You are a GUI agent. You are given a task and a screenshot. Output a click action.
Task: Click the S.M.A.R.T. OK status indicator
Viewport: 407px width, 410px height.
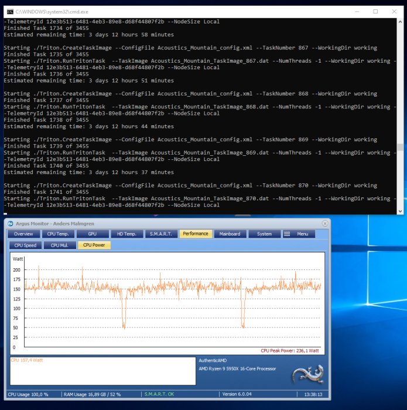coord(159,394)
